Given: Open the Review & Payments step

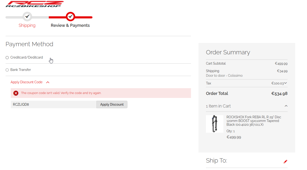Looking at the screenshot, I should pyautogui.click(x=70, y=26).
